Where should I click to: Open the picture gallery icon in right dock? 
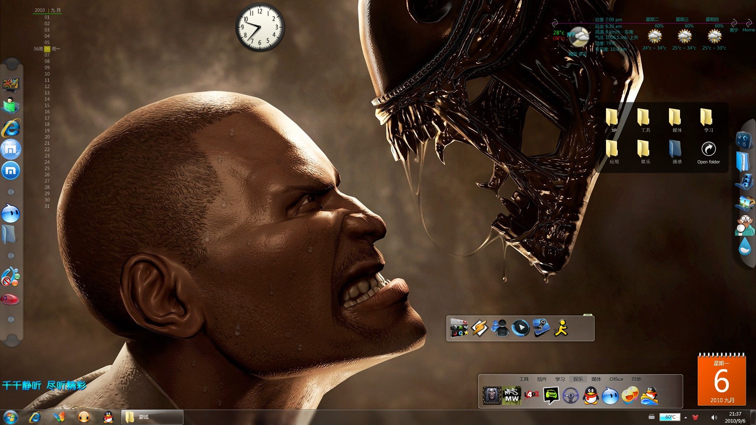745,203
